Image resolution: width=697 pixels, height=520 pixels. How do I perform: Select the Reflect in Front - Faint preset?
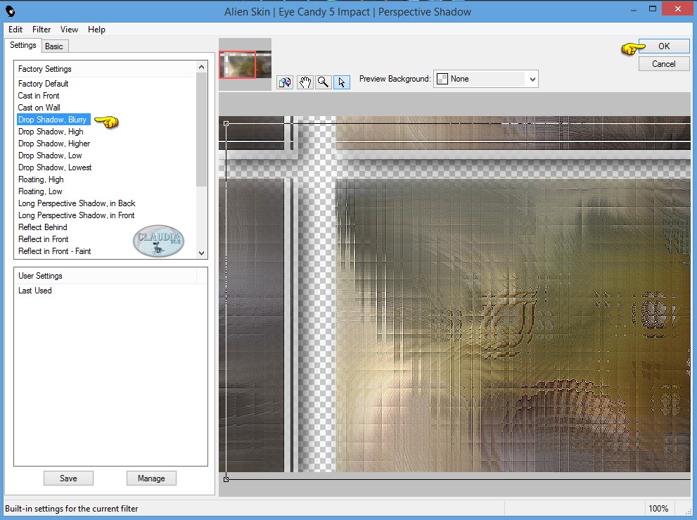(x=55, y=251)
